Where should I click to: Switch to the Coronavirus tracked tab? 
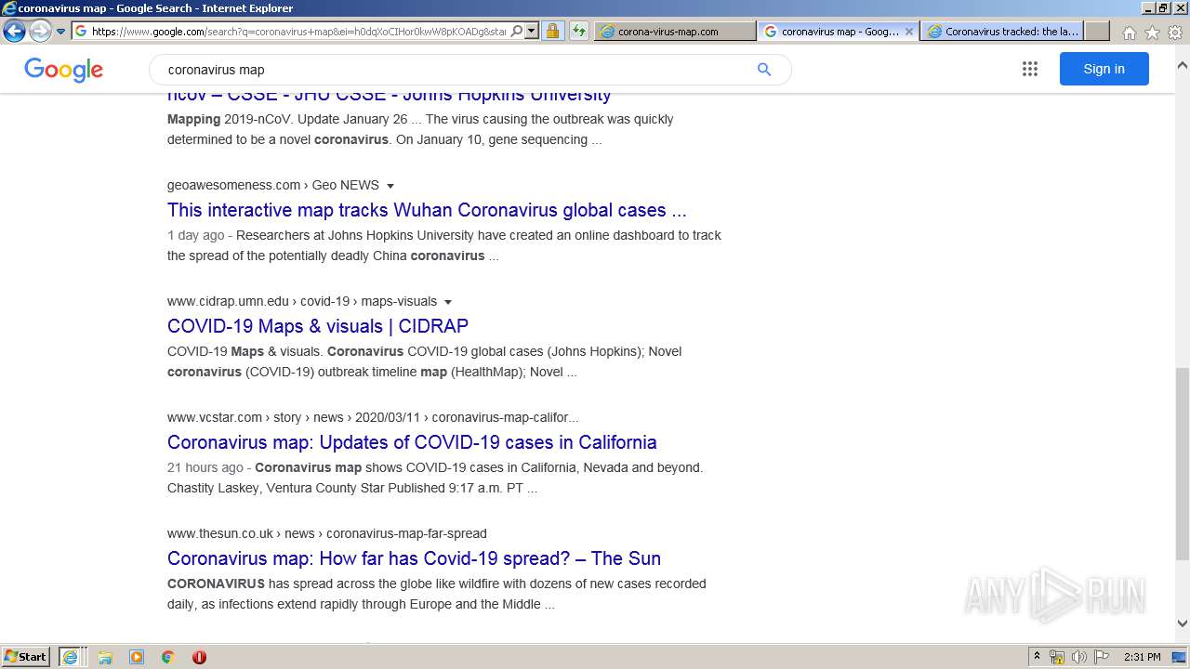point(1003,31)
